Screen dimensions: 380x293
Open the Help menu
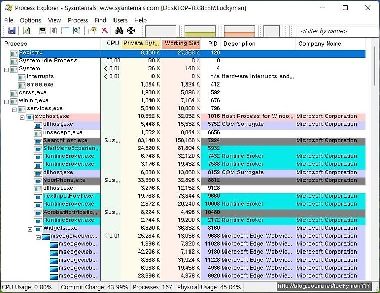140,20
